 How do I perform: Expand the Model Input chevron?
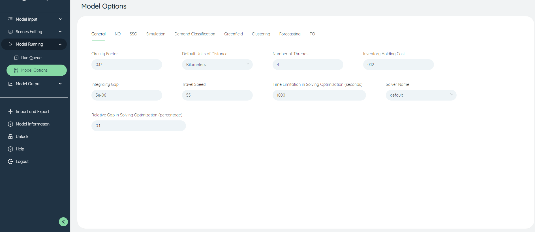[60, 19]
